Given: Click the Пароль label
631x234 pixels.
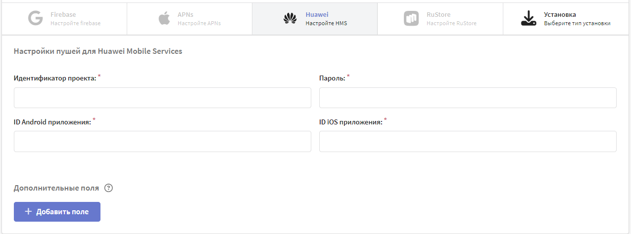Looking at the screenshot, I should [x=332, y=78].
